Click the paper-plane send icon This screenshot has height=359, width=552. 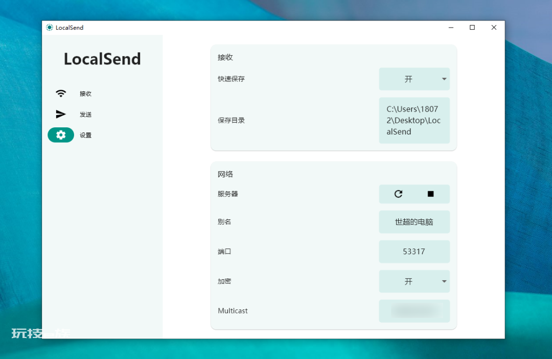coord(61,114)
